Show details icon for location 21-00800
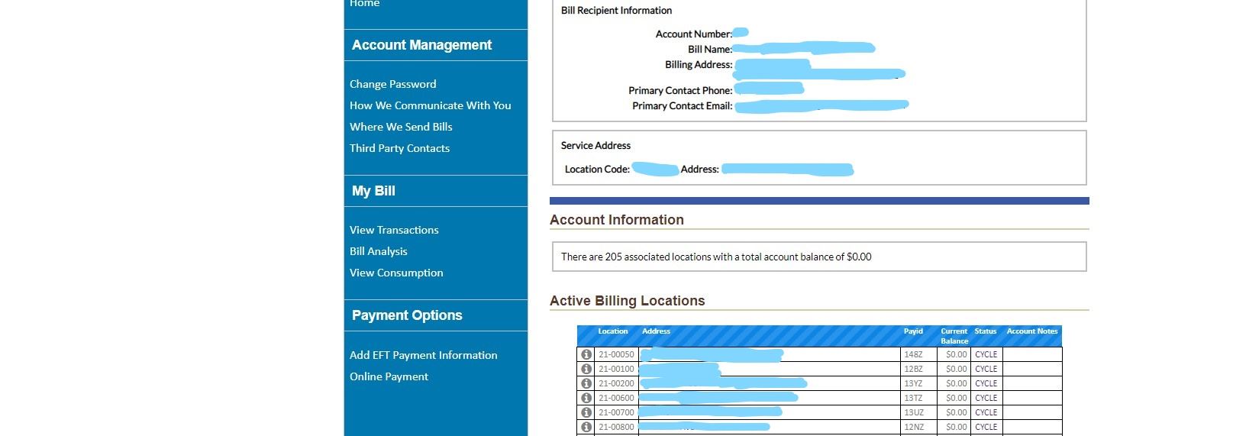The width and height of the screenshot is (1233, 436). click(586, 427)
